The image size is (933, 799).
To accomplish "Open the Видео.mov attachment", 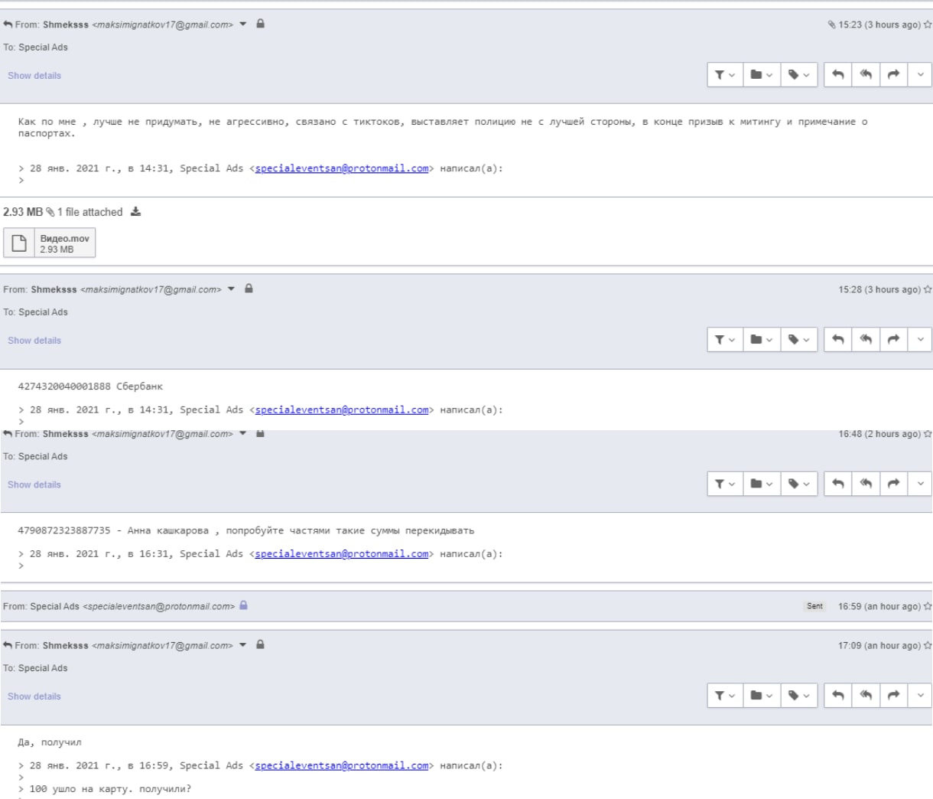I will pos(50,243).
